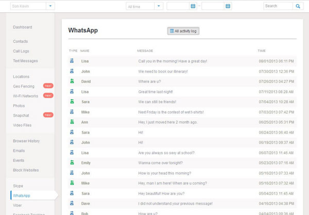Click the type icon in Sara's 'Hey beautiful!' row
This screenshot has width=309, height=215.
coord(72,193)
